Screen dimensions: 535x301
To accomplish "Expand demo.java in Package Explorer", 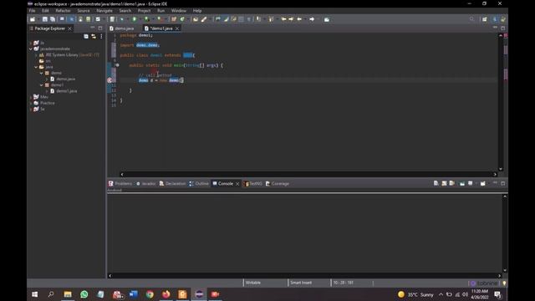I will pos(47,79).
